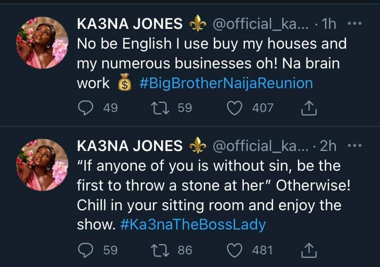The width and height of the screenshot is (380, 267).
Task: Share the 'without sin' tweet
Action: [x=310, y=250]
